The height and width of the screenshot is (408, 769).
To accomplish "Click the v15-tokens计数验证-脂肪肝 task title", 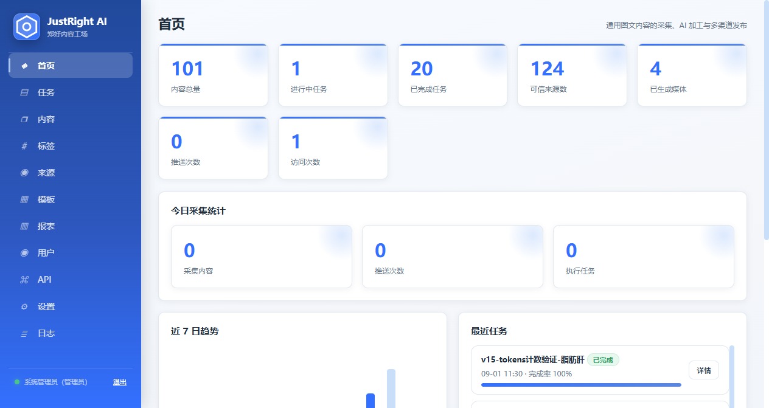I will (532, 360).
